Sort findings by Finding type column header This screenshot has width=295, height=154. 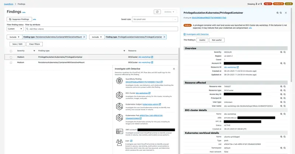point(44,51)
